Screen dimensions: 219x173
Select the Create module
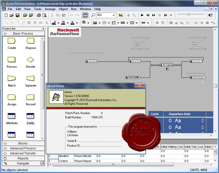point(12,43)
